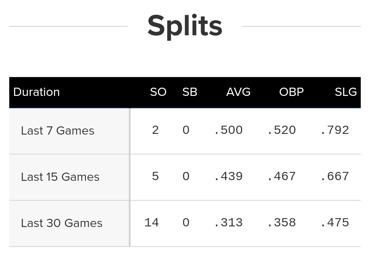The image size is (370, 263).
Task: Click the 14 strikeouts in Last 30 Games
Action: [151, 223]
